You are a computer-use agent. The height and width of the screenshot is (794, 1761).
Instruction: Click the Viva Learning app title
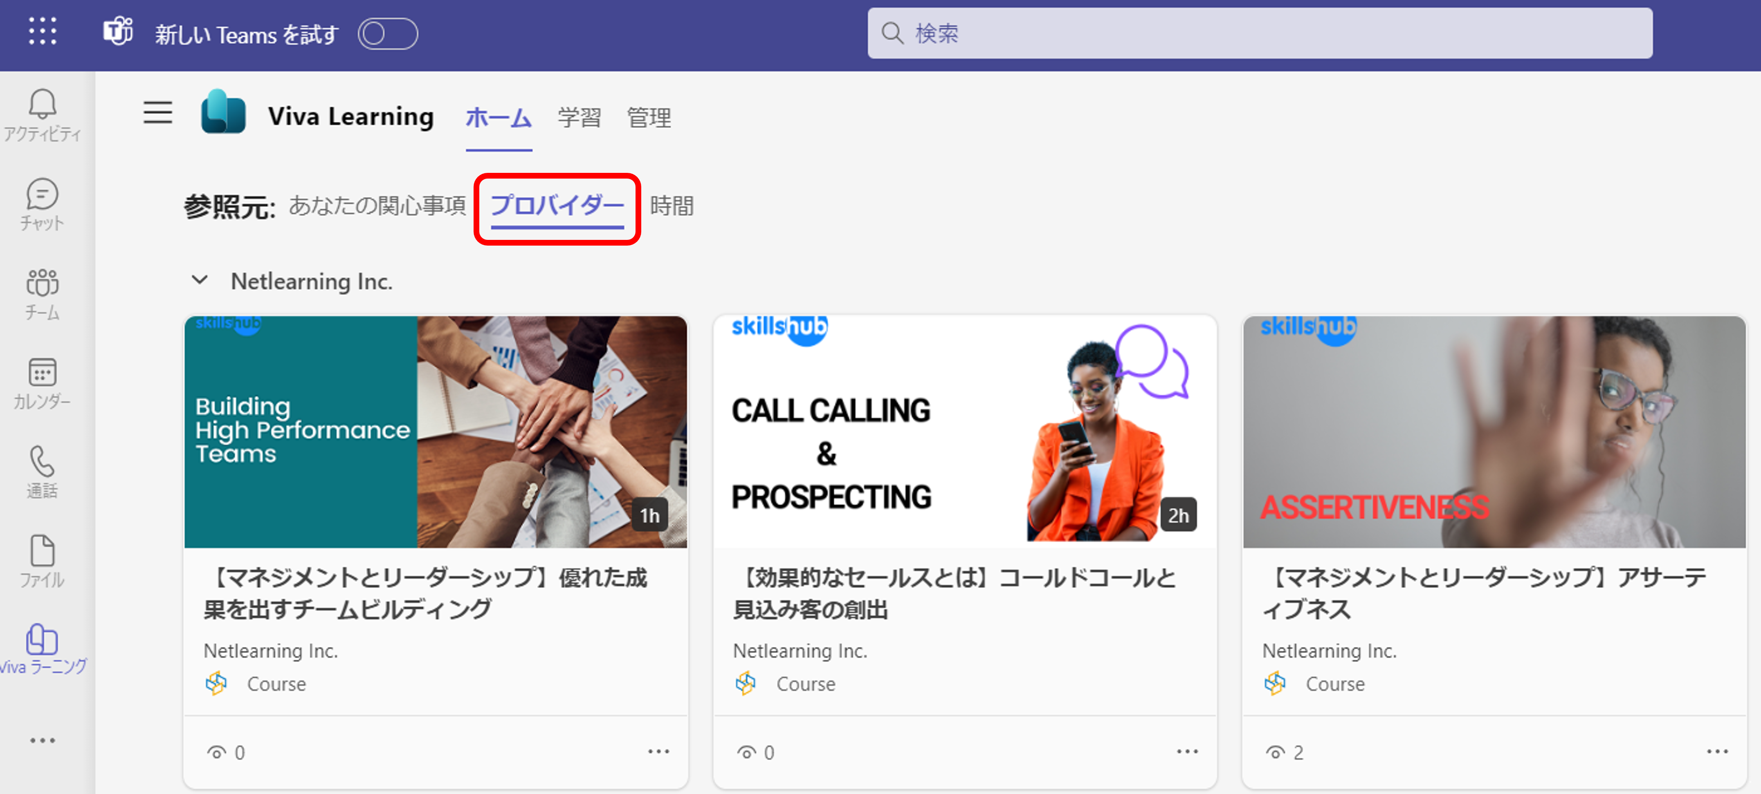(x=351, y=116)
